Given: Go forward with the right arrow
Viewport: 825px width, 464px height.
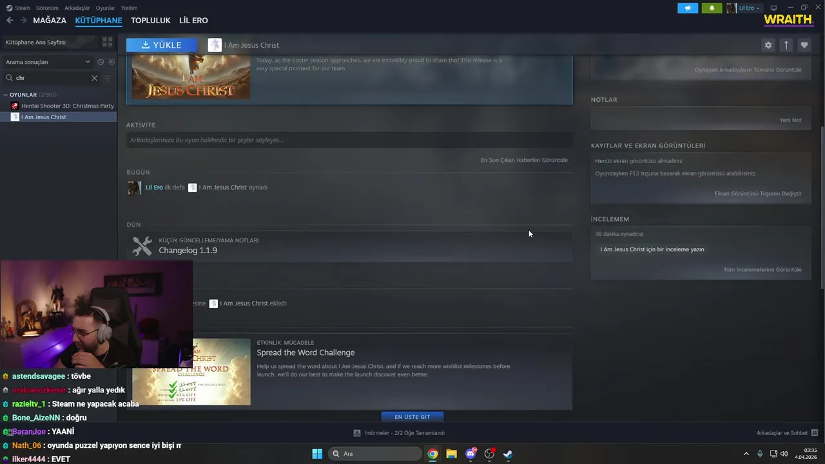Looking at the screenshot, I should (x=23, y=21).
